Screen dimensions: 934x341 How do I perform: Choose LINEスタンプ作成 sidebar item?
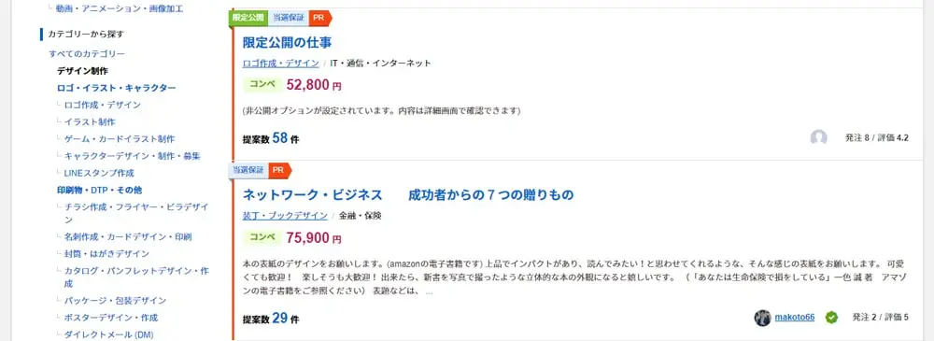tap(99, 174)
